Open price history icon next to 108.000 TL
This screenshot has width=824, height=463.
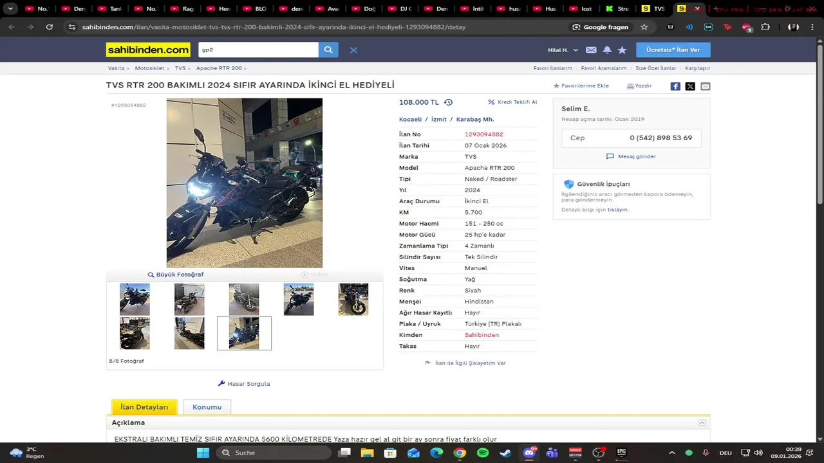click(x=449, y=102)
